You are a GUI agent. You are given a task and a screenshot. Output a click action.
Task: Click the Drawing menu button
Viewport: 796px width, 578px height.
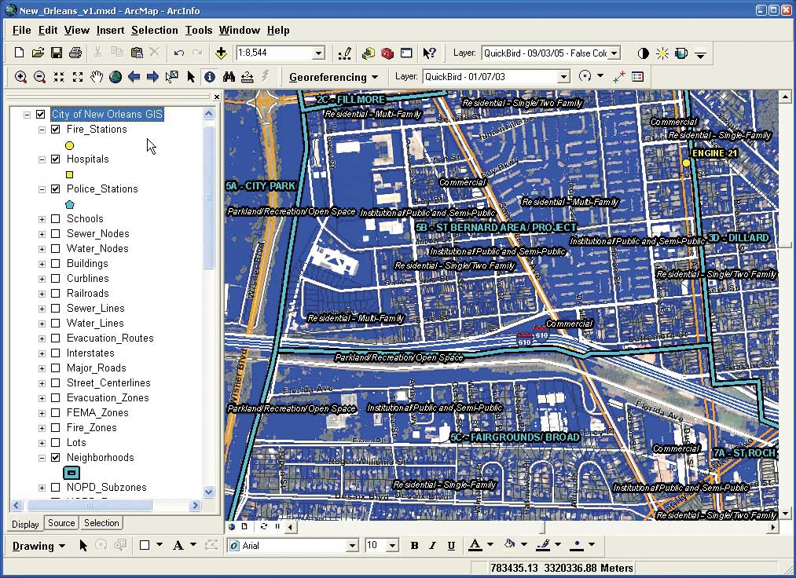38,546
